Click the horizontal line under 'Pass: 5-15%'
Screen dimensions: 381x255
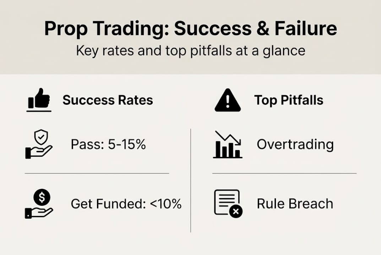click(97, 174)
